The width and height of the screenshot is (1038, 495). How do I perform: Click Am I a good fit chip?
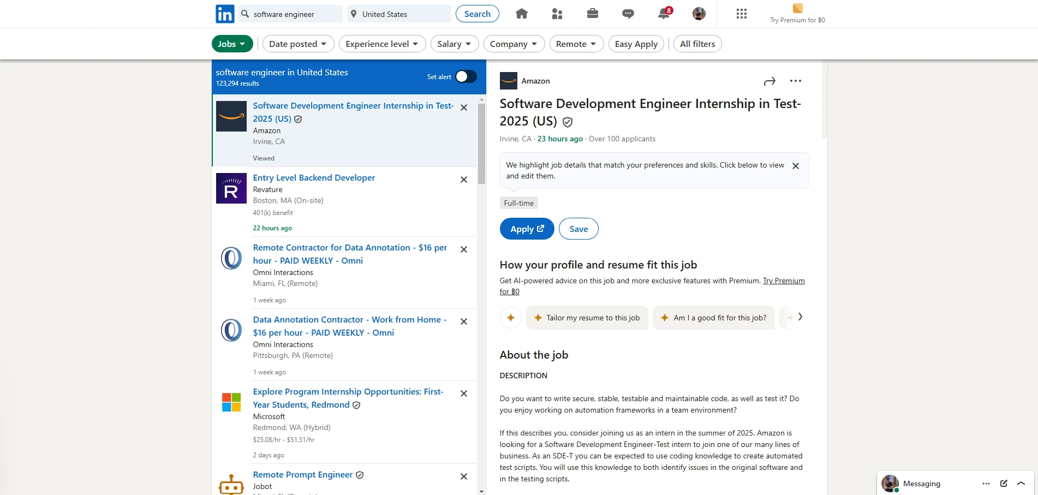pos(714,318)
